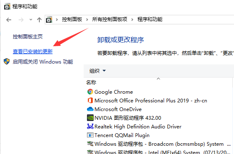Select 控制面板 in the breadcrumb
The width and height of the screenshot is (234, 154).
(72, 19)
